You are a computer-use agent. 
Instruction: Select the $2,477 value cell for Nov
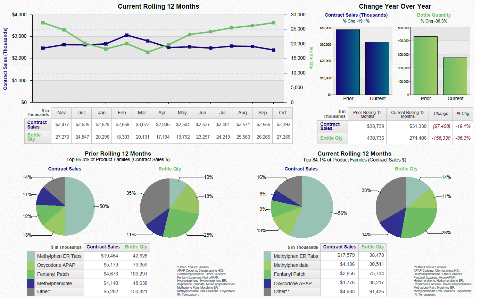(61, 124)
